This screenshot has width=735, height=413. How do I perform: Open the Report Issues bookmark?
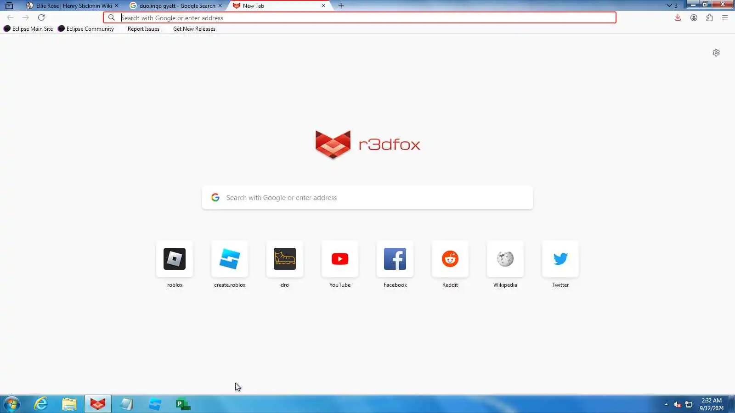[x=143, y=28]
